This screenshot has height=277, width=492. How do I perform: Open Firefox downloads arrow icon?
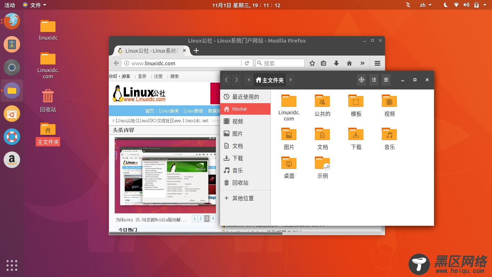click(x=336, y=63)
